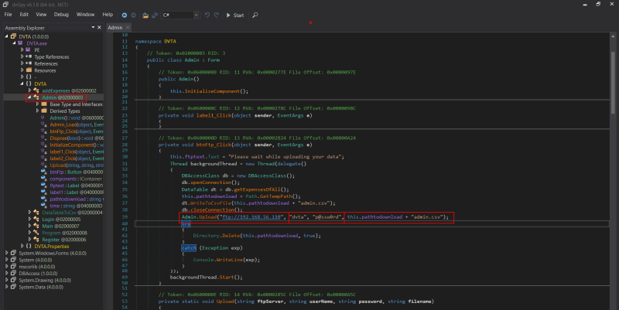619x310 pixels.
Task: Open the Edit menu
Action: [24, 15]
